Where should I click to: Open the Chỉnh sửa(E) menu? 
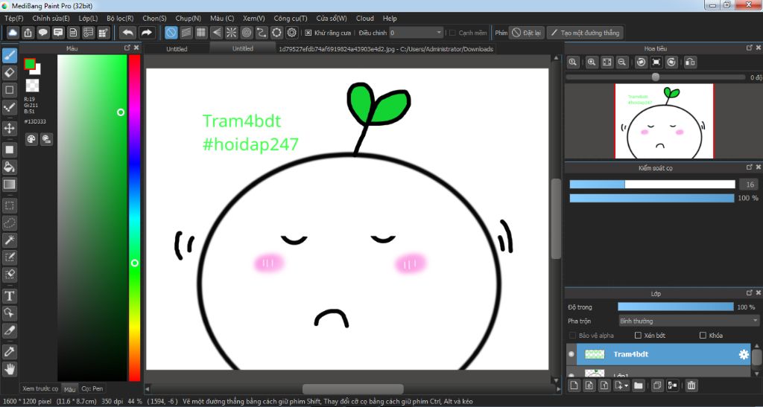pos(51,19)
